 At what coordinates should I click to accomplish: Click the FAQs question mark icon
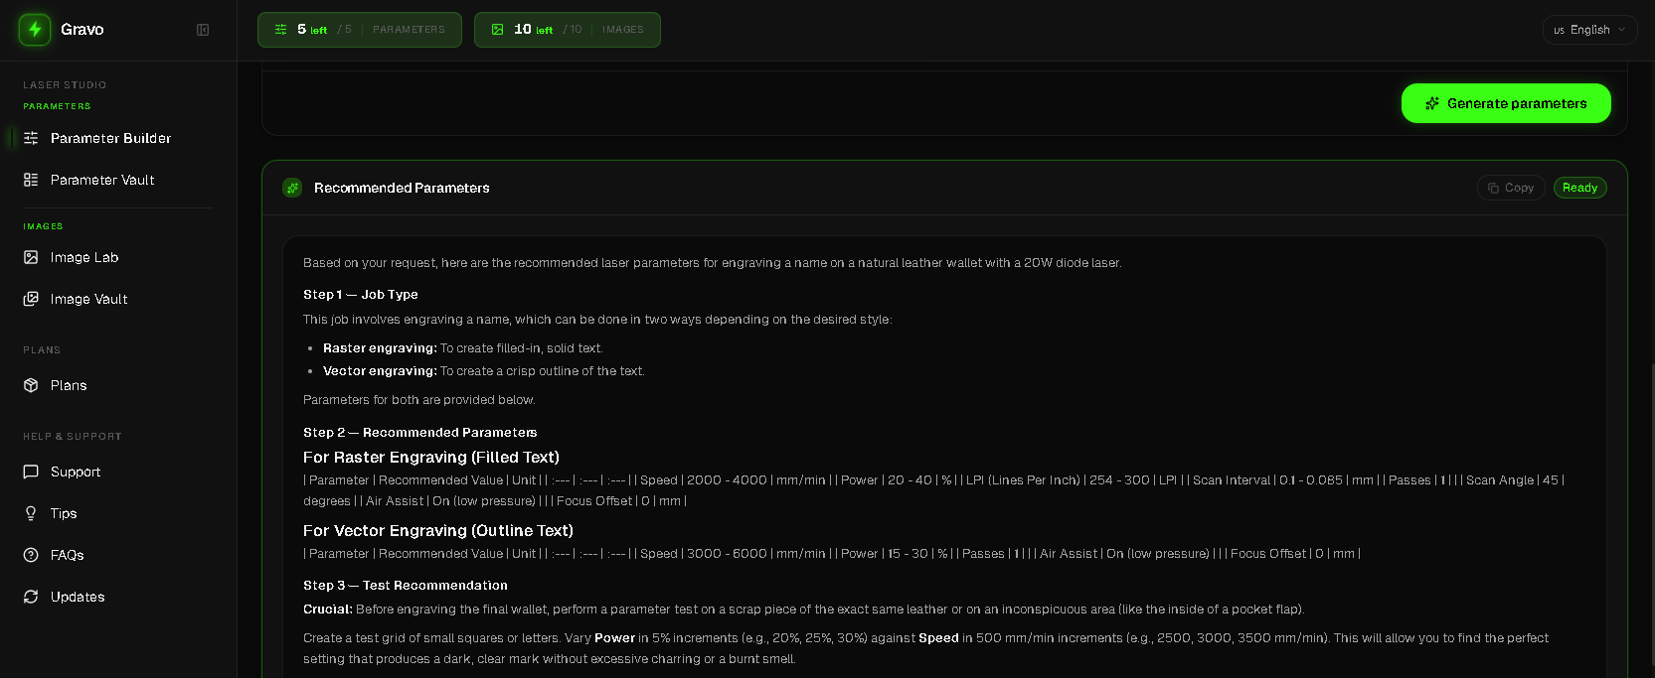[31, 555]
